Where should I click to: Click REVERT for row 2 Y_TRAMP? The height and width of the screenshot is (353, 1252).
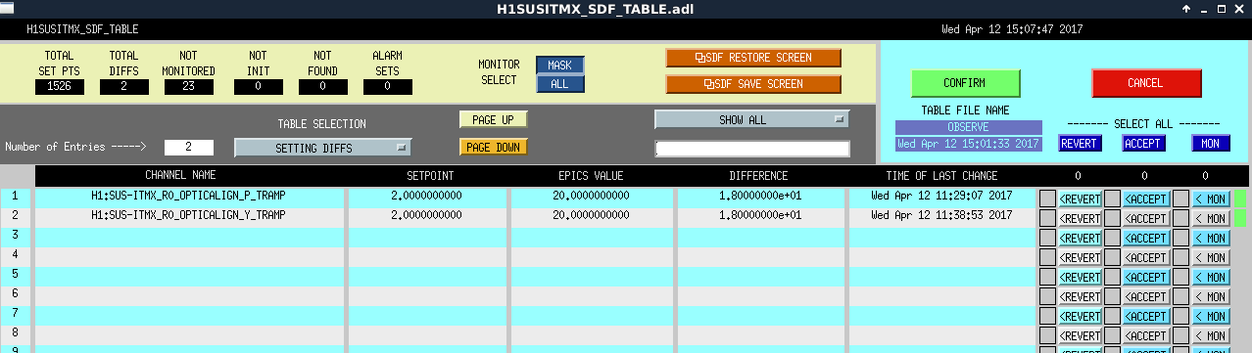coord(1080,218)
